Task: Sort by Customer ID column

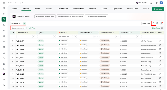Action: [x=131, y=33]
